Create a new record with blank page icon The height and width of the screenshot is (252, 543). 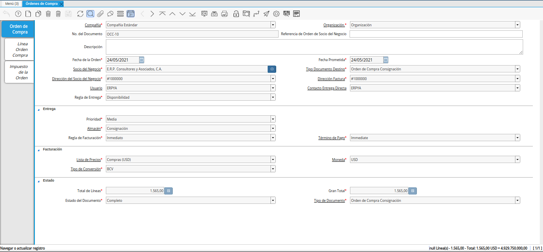28,14
